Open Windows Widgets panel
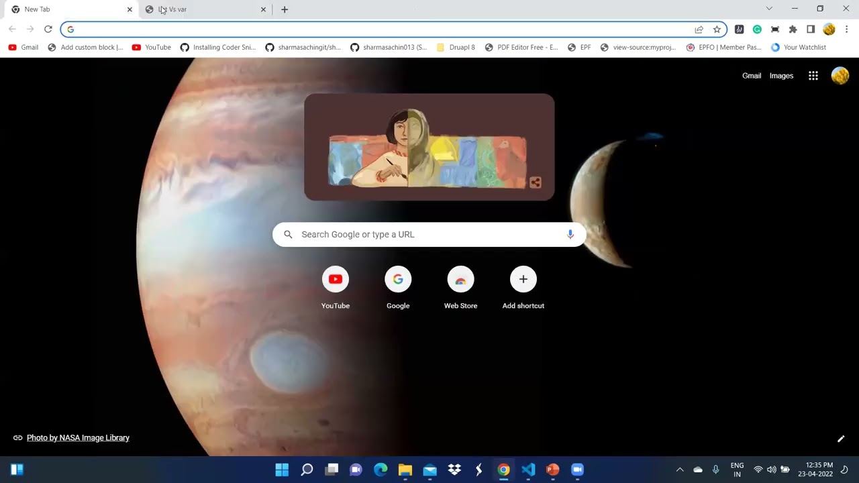Viewport: 859px width, 483px height. coord(17,470)
